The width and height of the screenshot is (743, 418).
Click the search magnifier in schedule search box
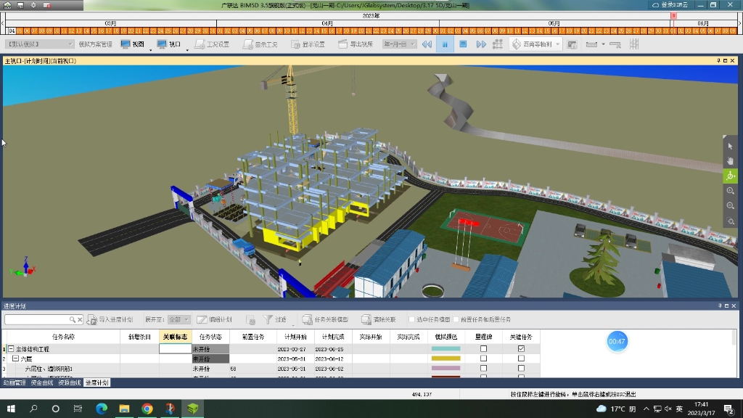coord(72,319)
